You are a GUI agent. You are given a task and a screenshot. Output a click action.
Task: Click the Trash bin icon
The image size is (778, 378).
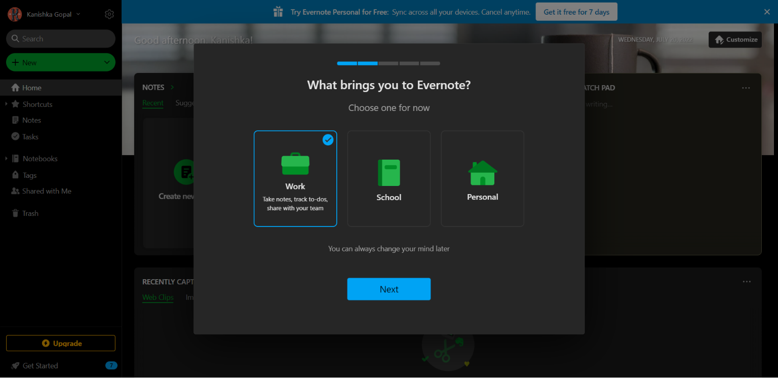tap(15, 213)
